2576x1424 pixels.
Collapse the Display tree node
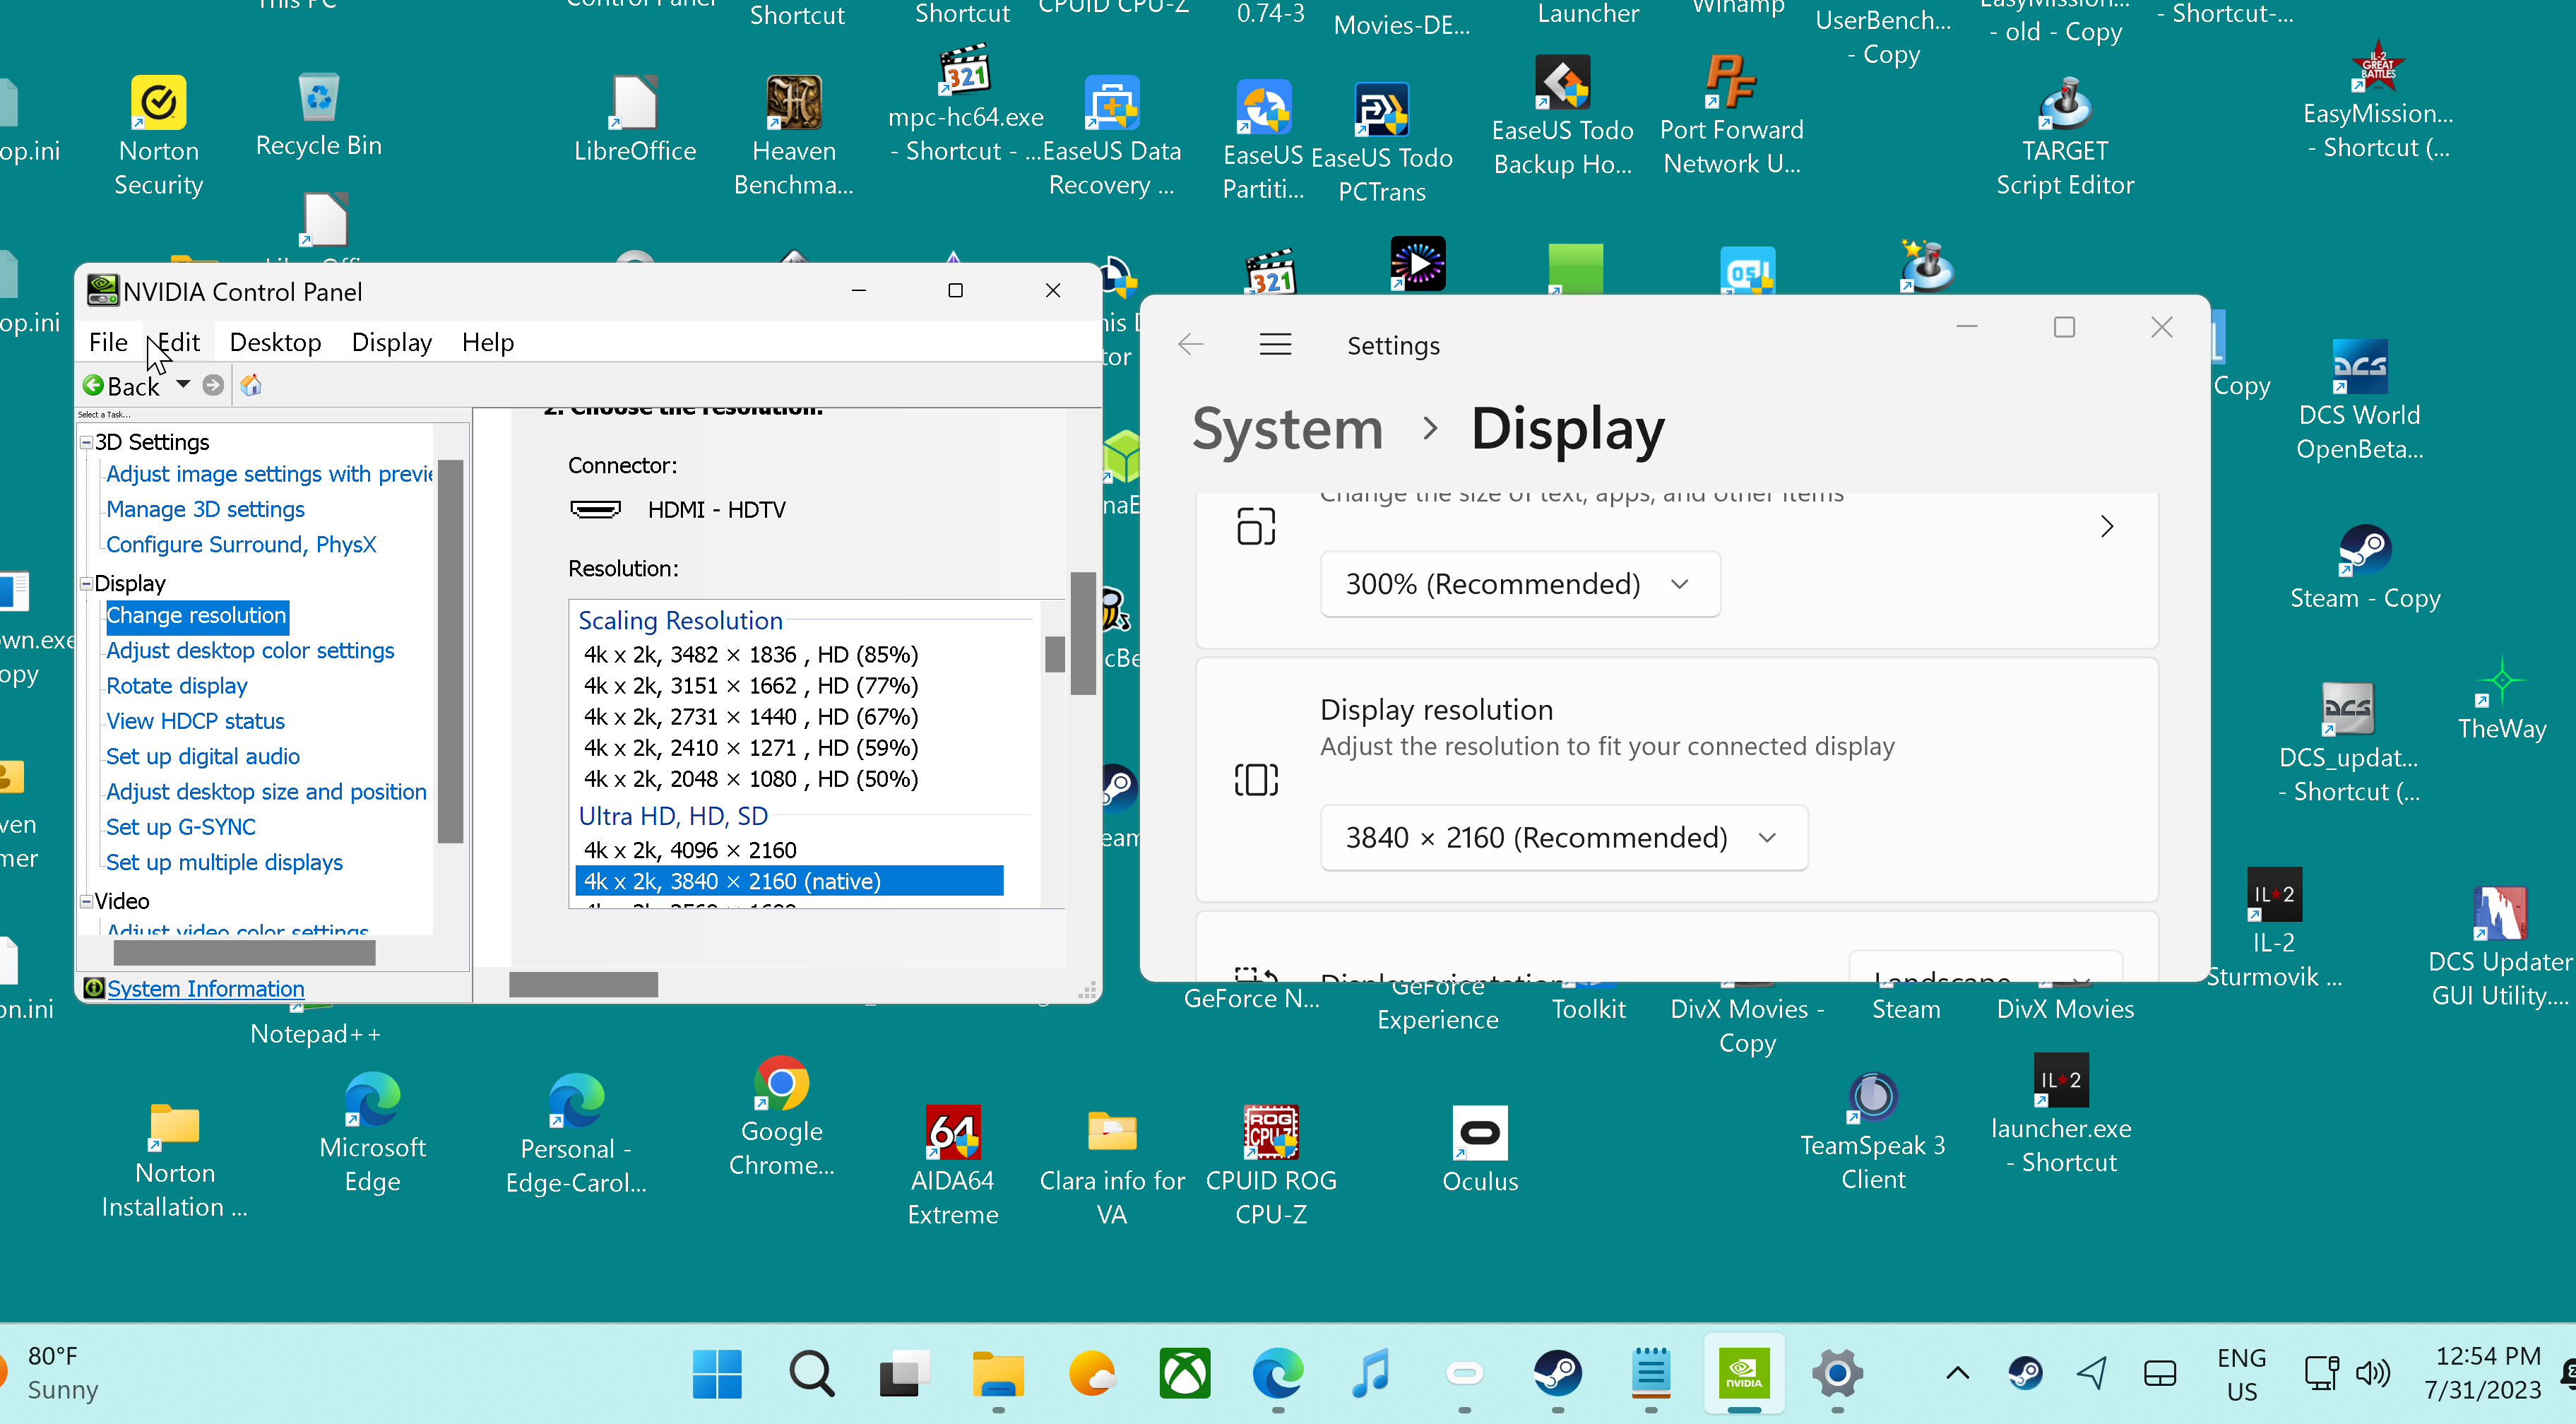[x=87, y=583]
